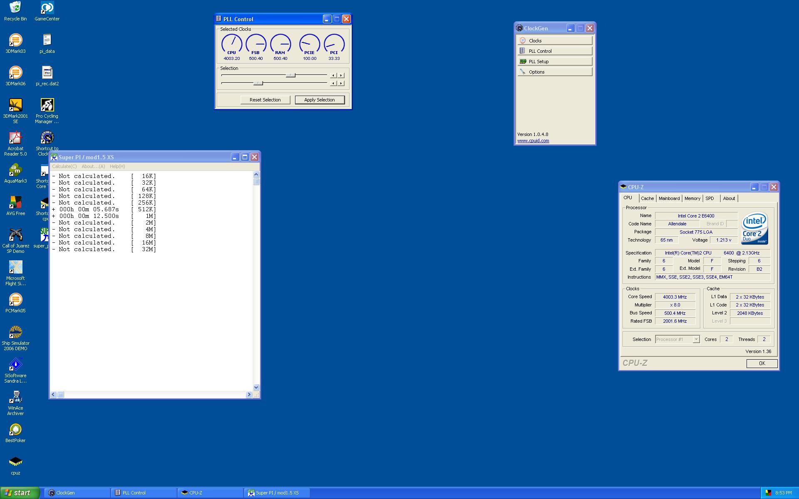Screen dimensions: 799x499
Task: Select the cpuz desktop icon
Action: tap(15, 465)
